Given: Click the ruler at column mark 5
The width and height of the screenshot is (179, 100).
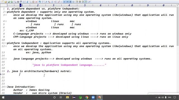Looking at the screenshot, I should point(85,5).
